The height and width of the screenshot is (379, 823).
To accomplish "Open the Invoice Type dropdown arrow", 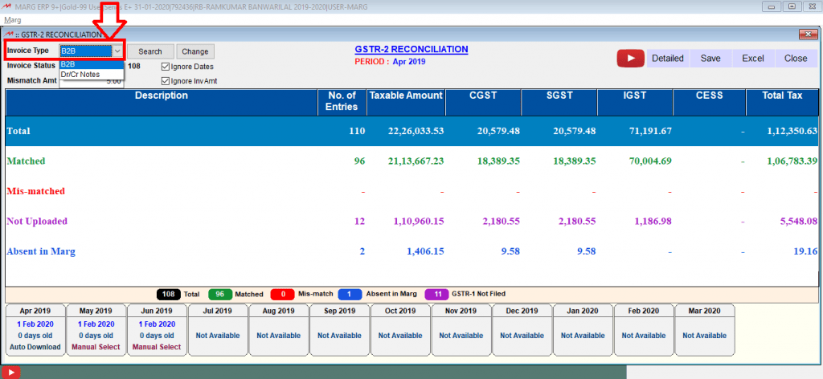I will [118, 51].
